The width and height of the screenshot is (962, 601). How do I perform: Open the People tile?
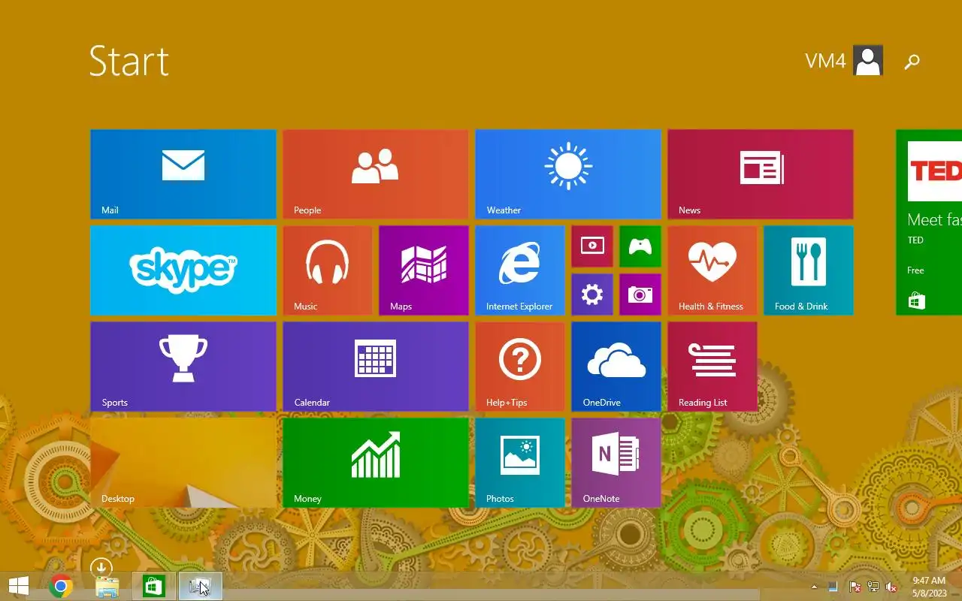[376, 174]
